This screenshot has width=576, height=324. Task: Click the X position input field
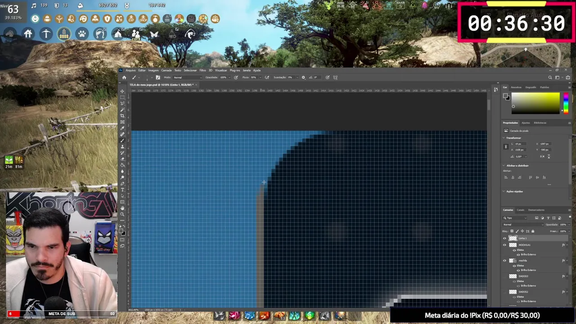click(545, 144)
